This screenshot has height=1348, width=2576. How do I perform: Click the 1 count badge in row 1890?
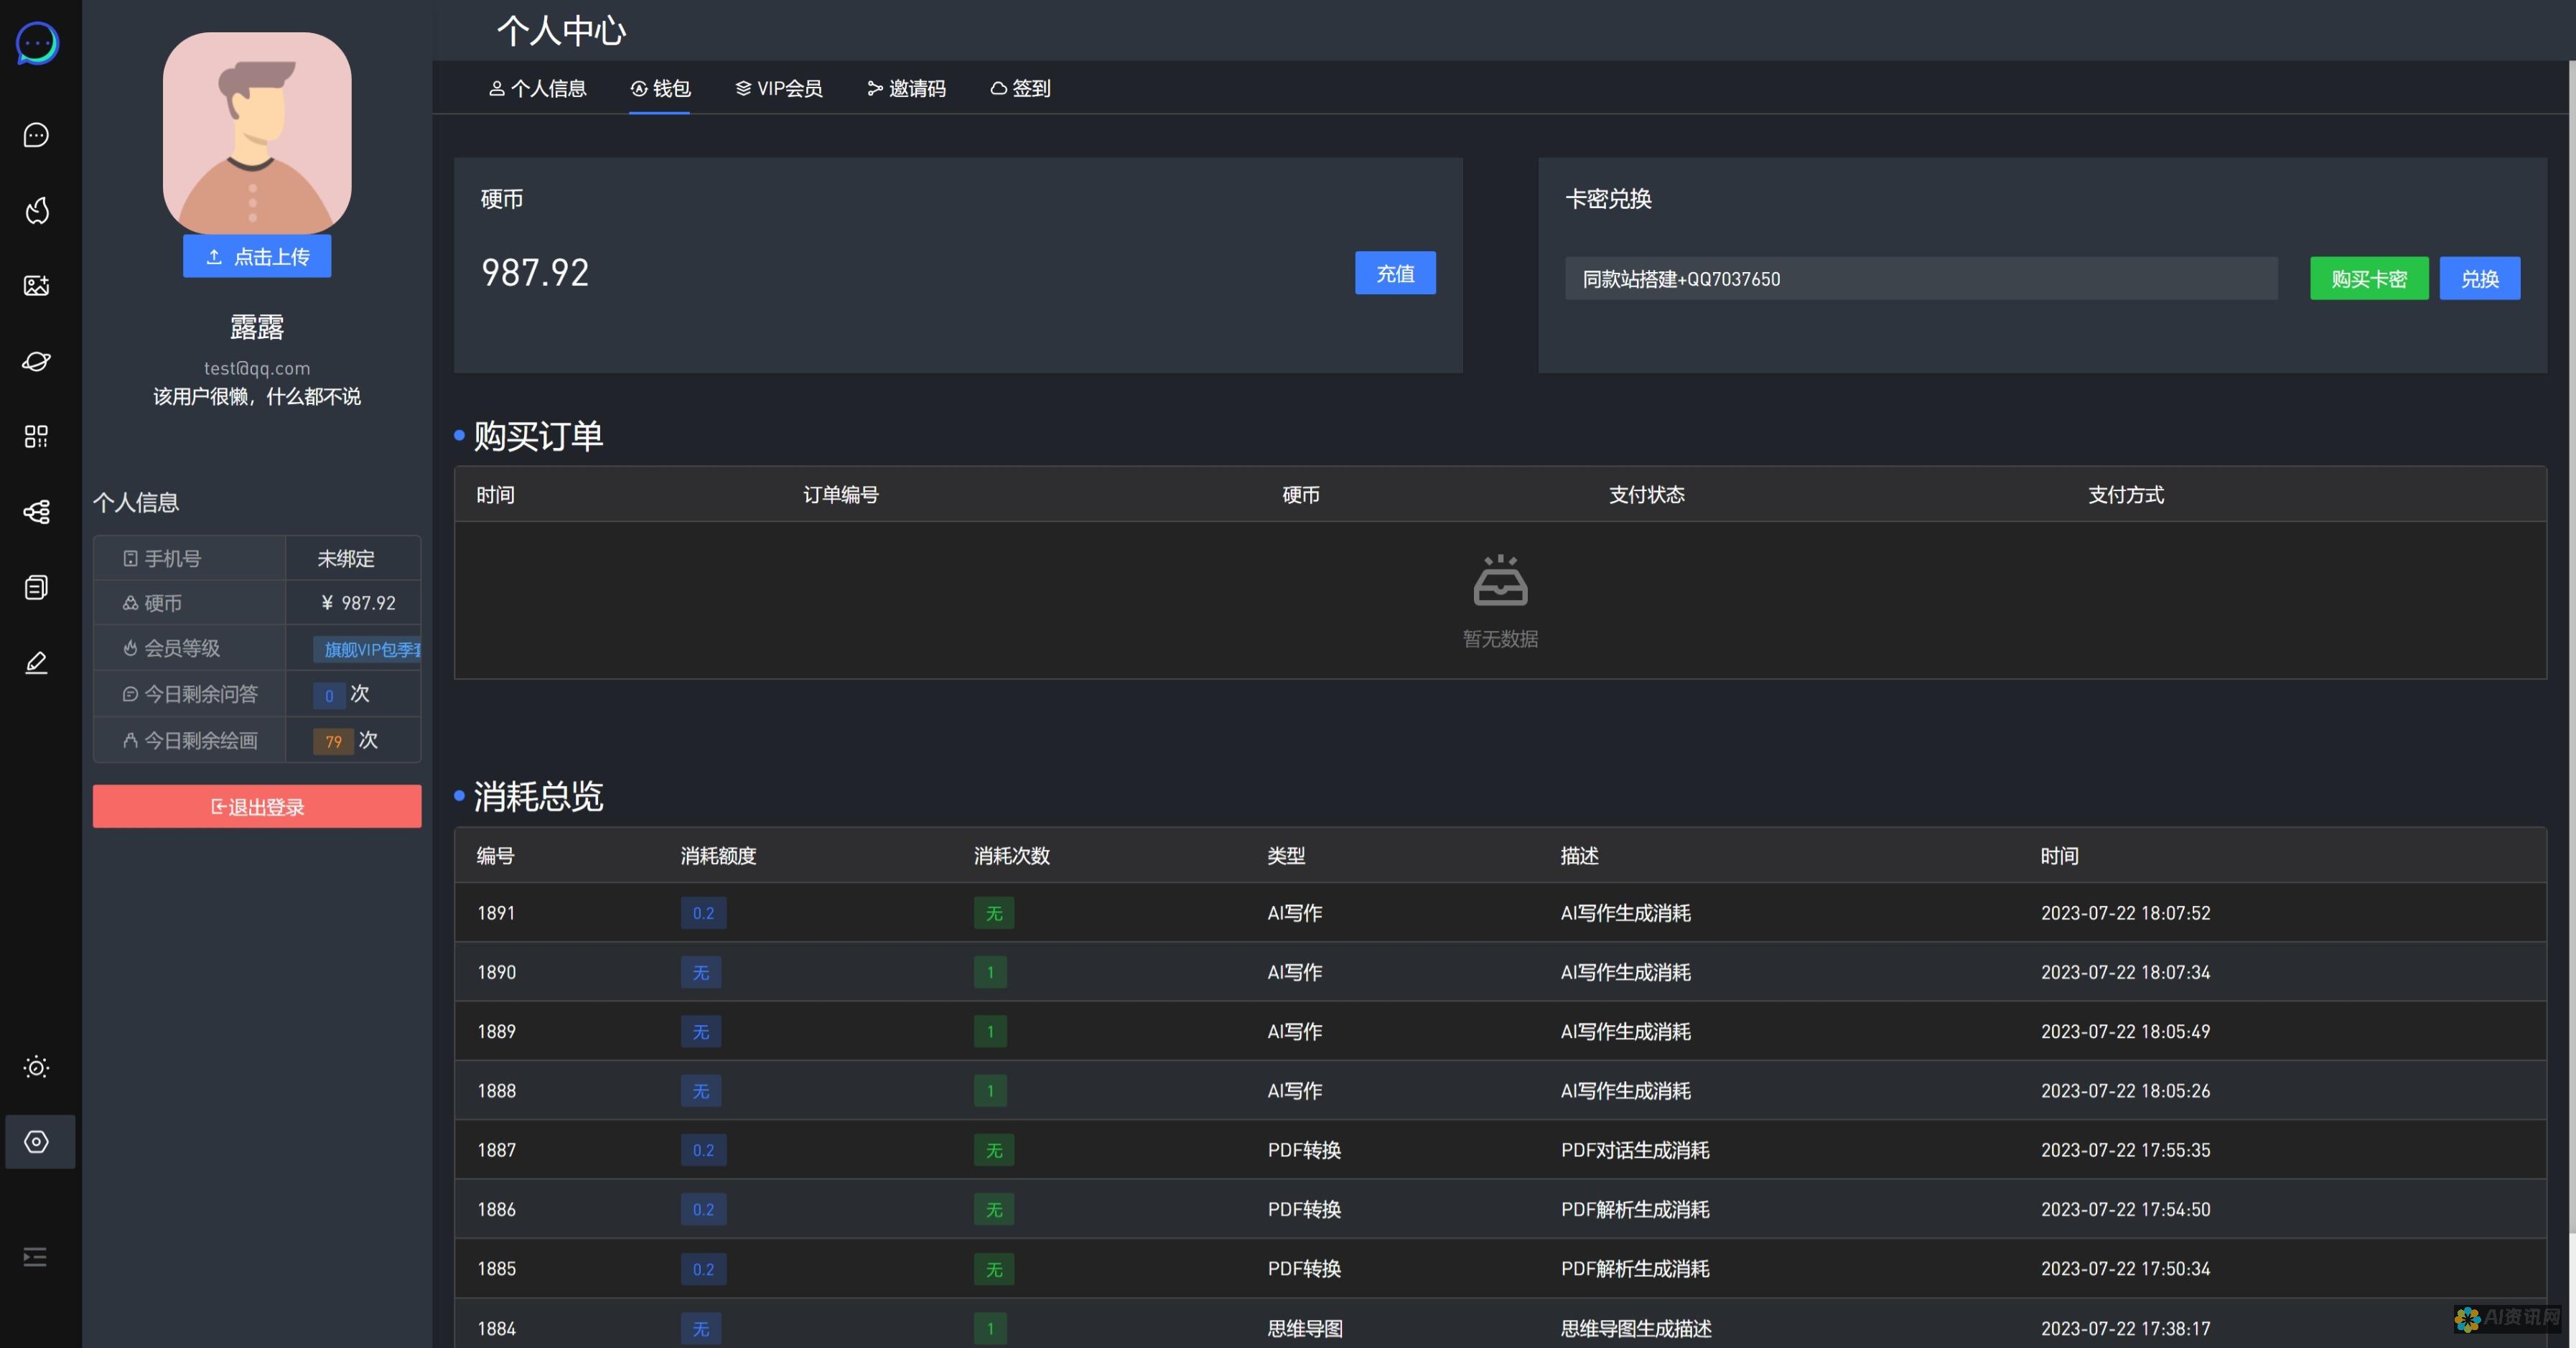click(990, 972)
